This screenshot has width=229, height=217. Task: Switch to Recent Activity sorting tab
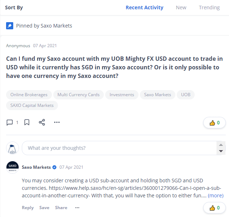tap(145, 8)
